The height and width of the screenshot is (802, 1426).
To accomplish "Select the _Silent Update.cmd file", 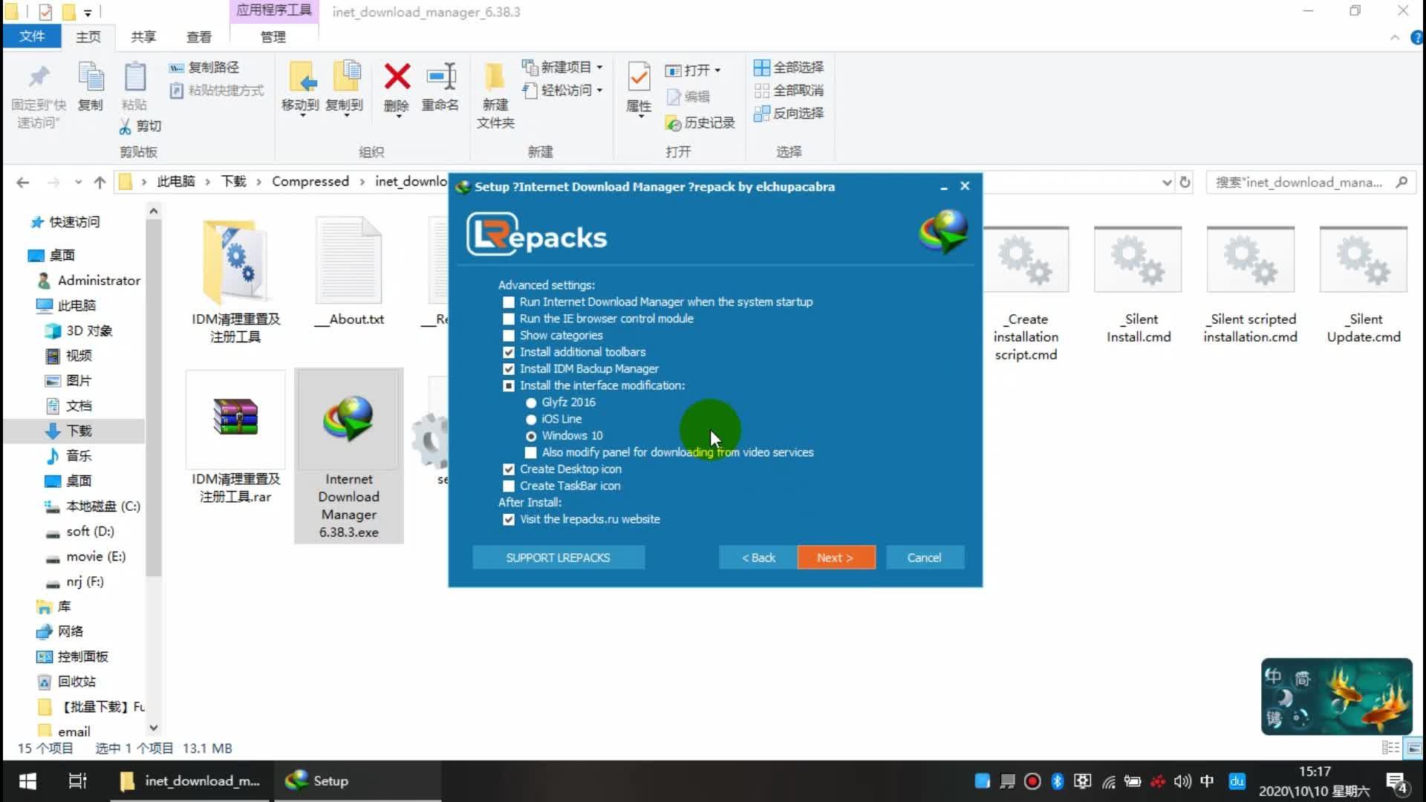I will [1364, 285].
